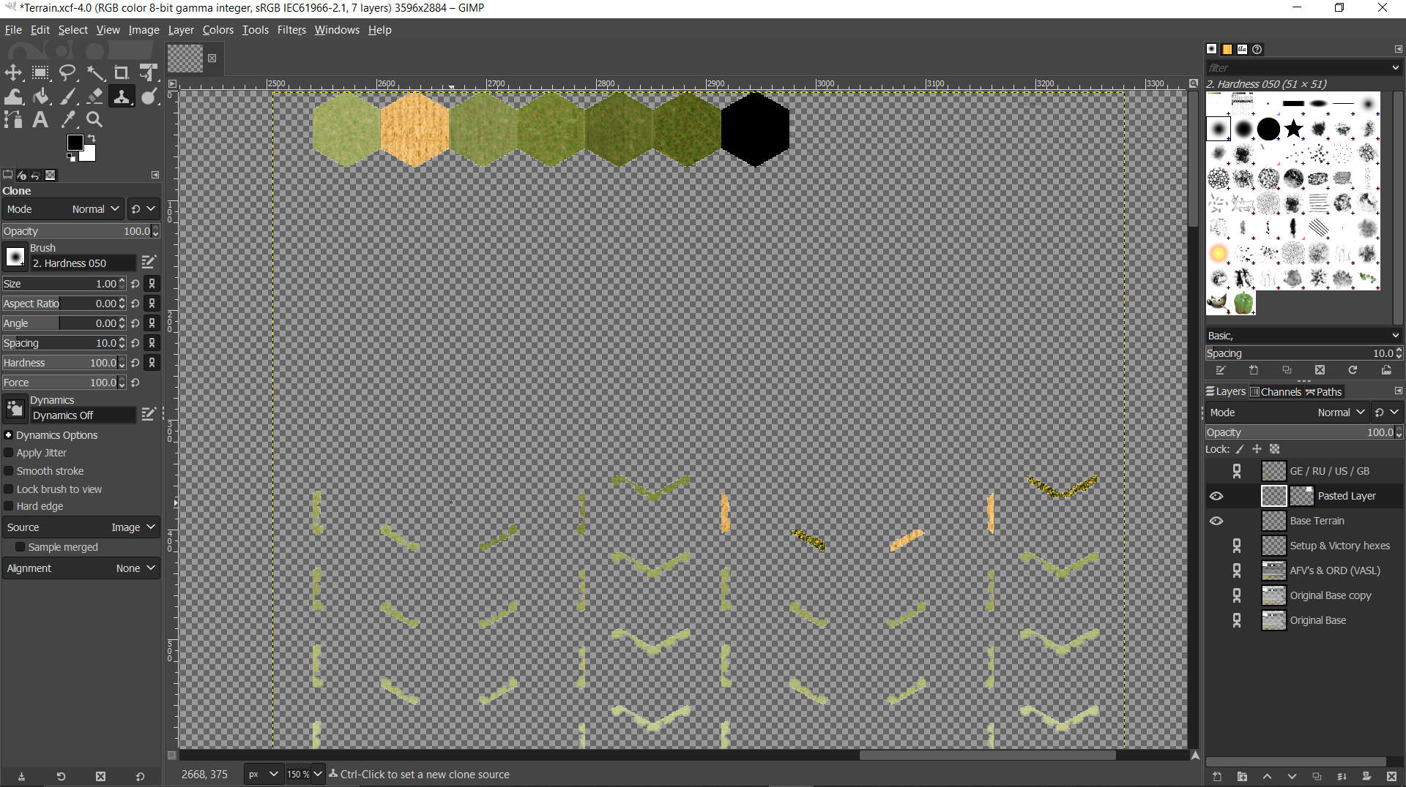
Task: Edit the Hardness 050 brush
Action: coord(149,262)
